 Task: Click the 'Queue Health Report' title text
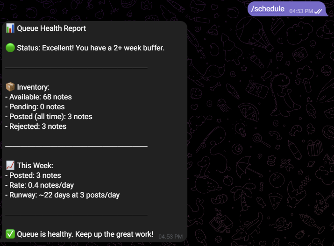click(x=51, y=28)
